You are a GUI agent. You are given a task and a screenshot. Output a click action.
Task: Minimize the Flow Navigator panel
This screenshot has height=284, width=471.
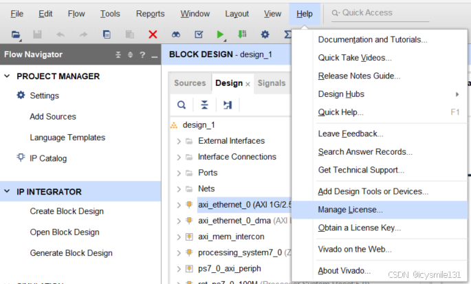point(155,56)
